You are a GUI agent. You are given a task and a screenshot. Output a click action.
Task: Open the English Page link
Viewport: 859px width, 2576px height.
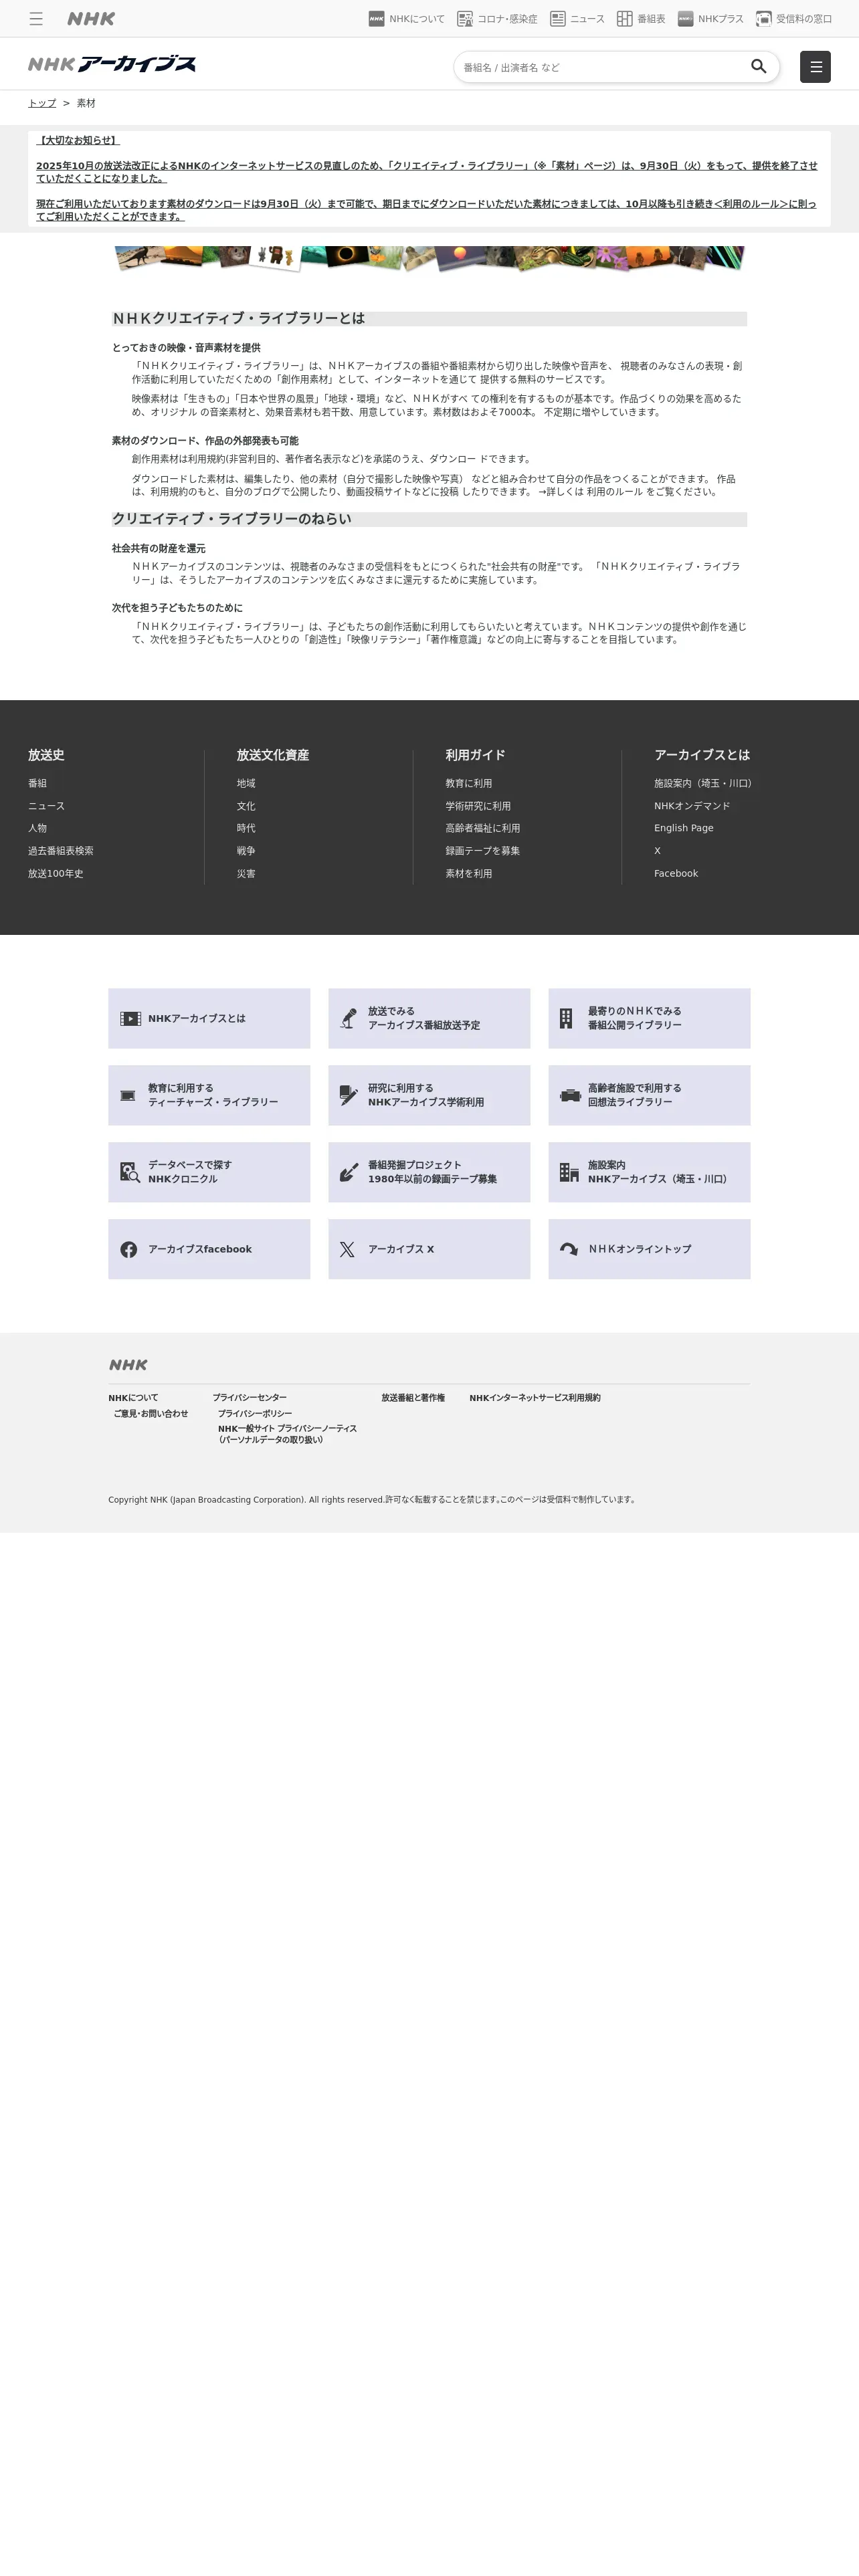(x=684, y=828)
